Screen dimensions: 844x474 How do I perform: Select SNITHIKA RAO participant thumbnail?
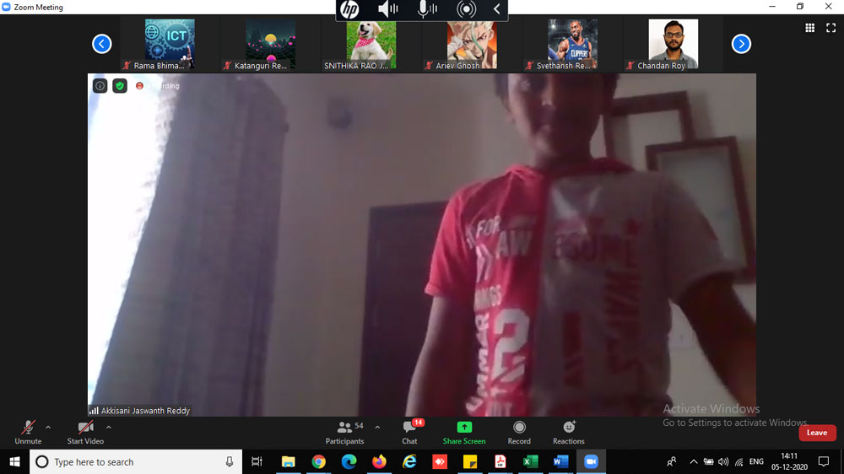coord(371,44)
